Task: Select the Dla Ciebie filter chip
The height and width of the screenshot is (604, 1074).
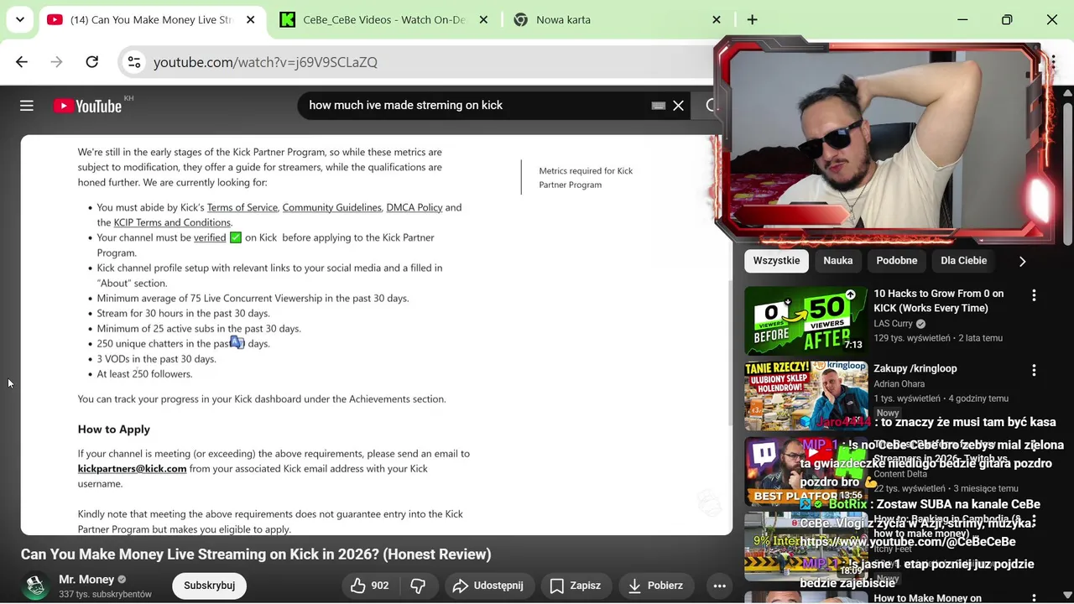Action: 963,260
